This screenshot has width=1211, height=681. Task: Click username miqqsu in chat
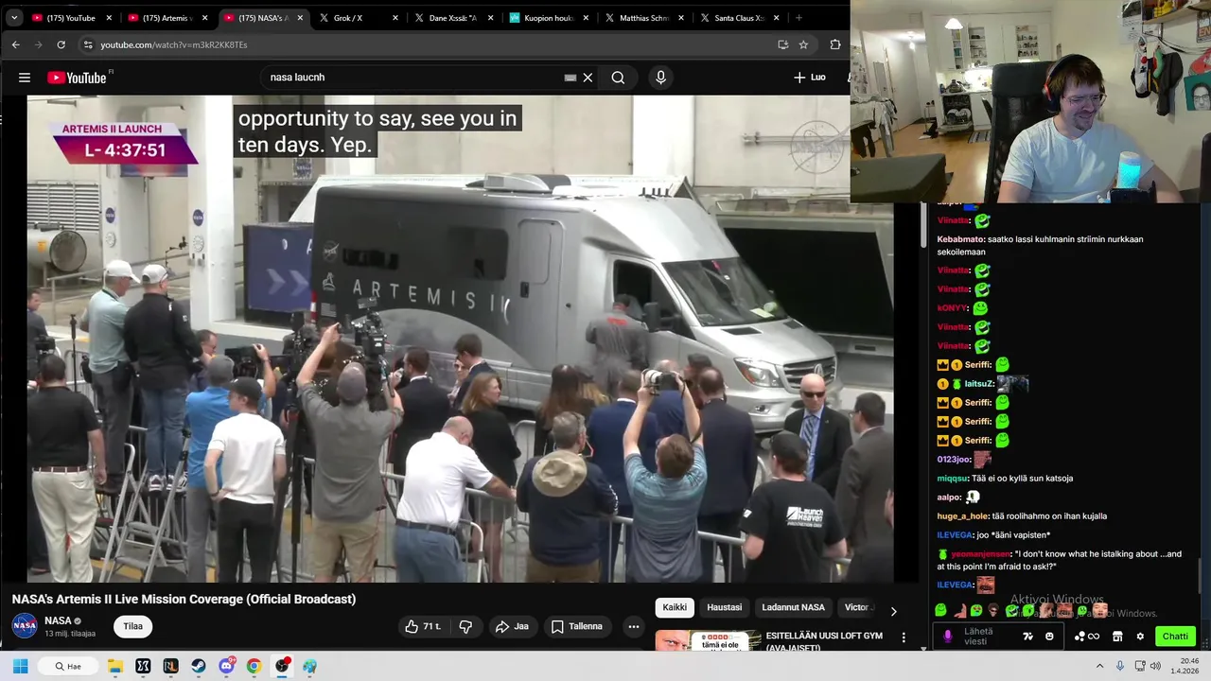(952, 479)
